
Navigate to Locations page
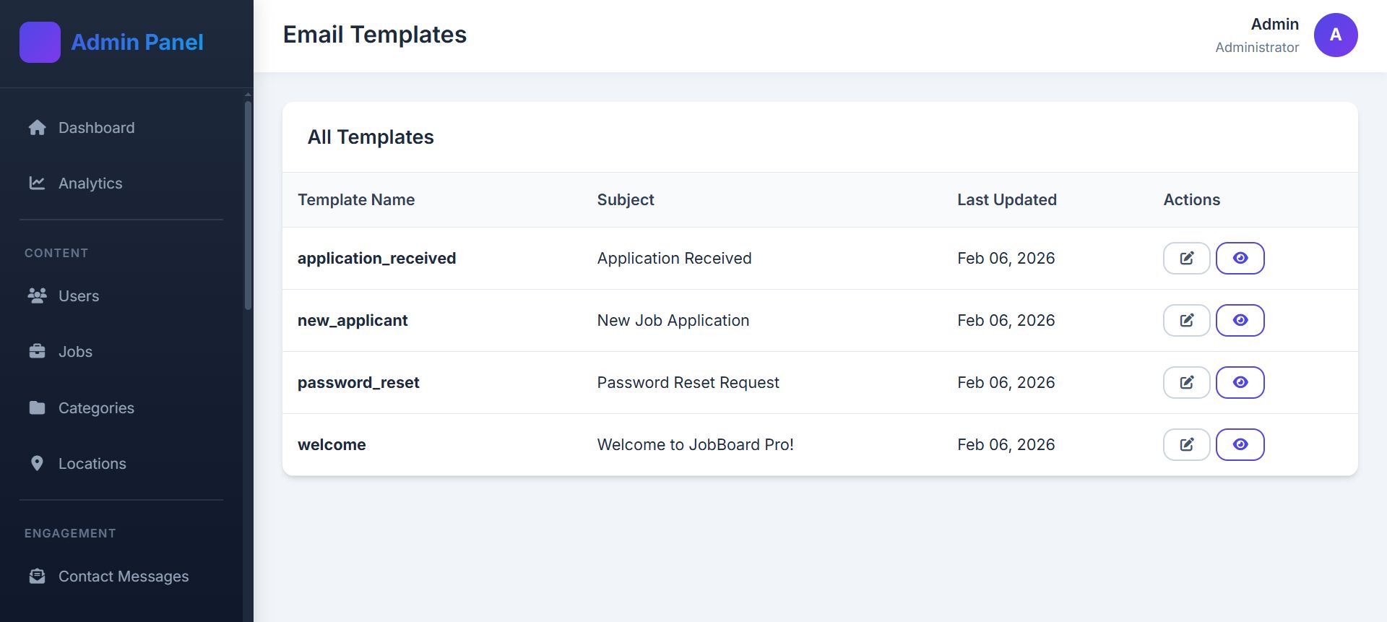click(92, 464)
